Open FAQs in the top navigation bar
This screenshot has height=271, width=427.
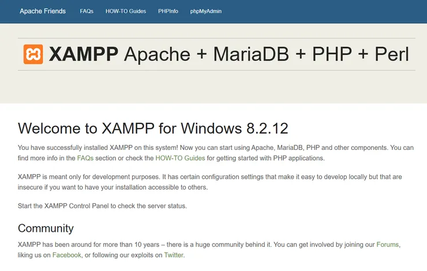[x=87, y=11]
